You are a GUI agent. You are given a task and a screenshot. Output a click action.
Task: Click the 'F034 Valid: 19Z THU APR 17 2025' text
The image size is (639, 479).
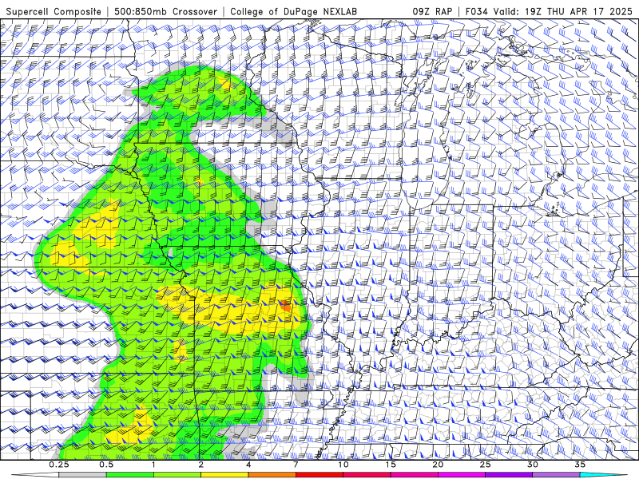tap(549, 11)
